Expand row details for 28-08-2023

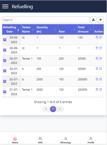(5, 50)
